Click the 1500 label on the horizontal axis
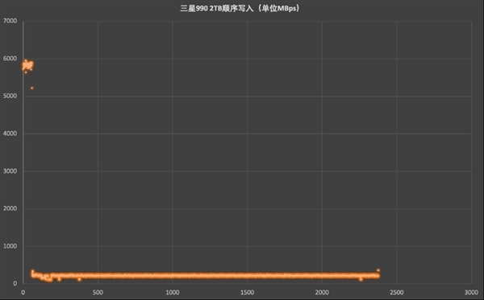This screenshot has width=484, height=300. pyautogui.click(x=248, y=292)
